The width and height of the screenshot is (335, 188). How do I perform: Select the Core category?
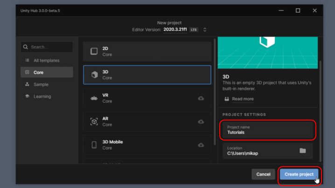[47, 72]
